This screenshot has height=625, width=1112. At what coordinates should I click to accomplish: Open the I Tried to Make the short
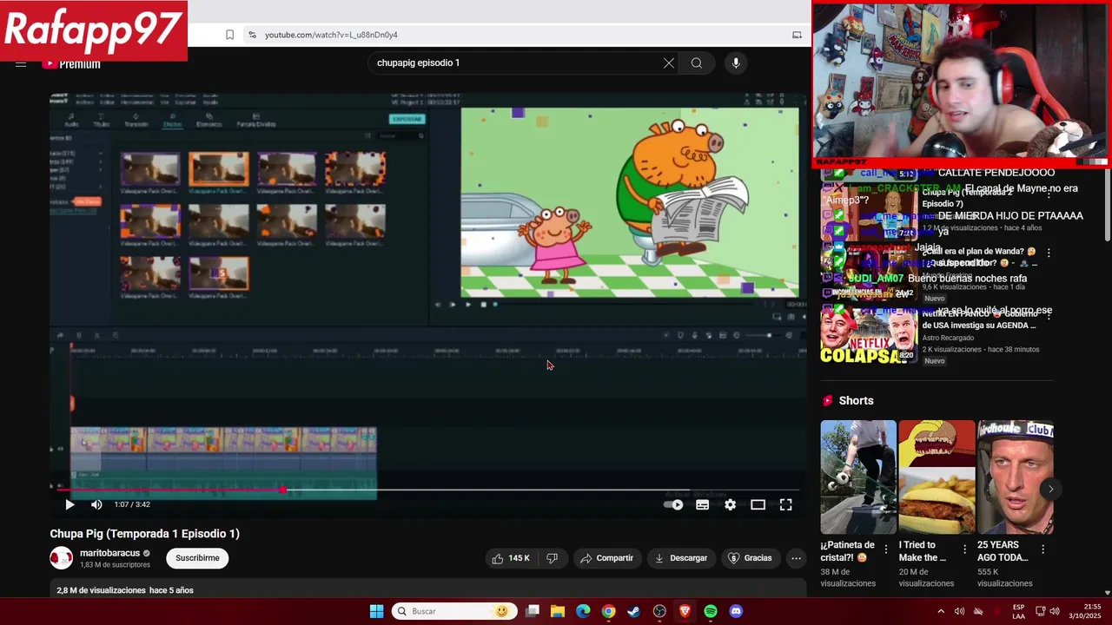[937, 477]
